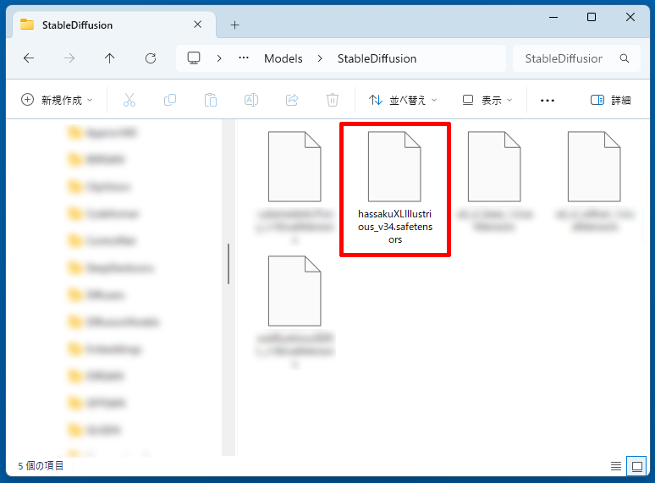Click the PC monitor icon in address bar
The image size is (655, 483).
pyautogui.click(x=194, y=58)
